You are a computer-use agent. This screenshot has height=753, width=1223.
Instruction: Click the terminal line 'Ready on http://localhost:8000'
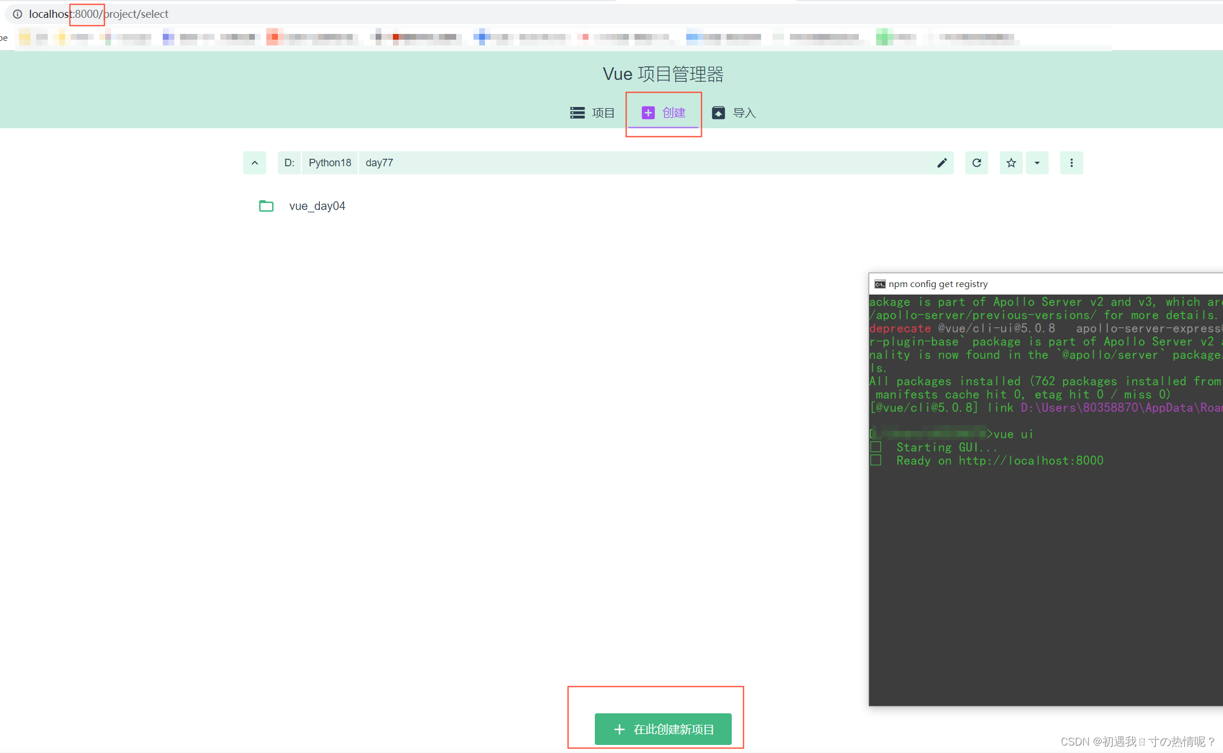(x=1000, y=461)
